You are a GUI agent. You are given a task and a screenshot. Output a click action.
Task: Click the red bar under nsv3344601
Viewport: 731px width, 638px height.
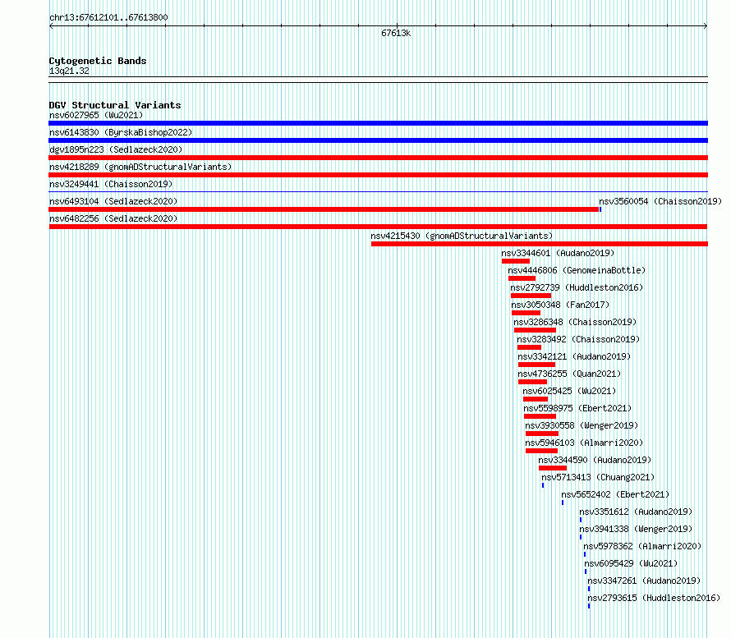pyautogui.click(x=516, y=261)
